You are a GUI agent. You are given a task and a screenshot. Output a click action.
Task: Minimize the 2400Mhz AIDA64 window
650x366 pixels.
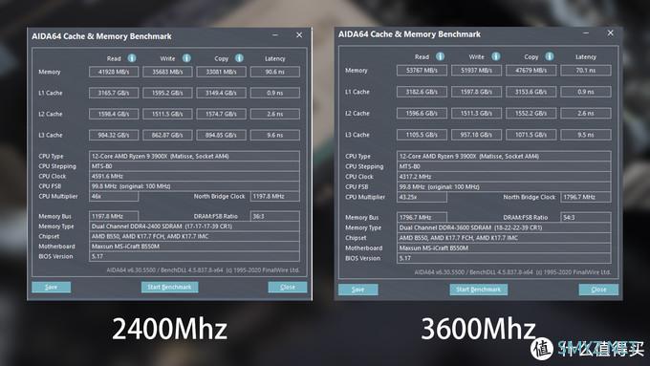point(275,35)
